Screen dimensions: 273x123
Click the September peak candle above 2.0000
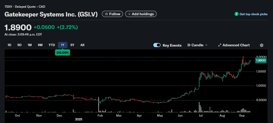click(243, 61)
